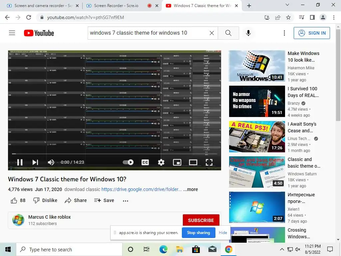The height and width of the screenshot is (256, 341).
Task: Clear the search box text with X
Action: 211,33
